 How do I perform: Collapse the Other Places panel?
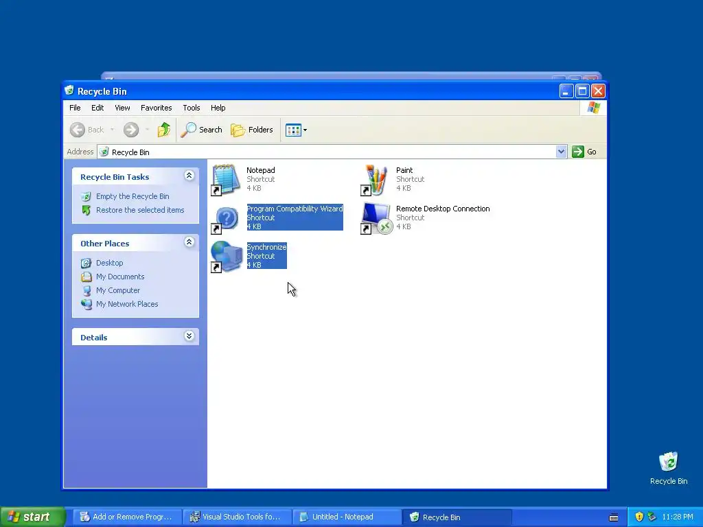pos(189,242)
